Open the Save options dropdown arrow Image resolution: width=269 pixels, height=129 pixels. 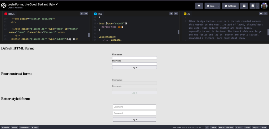219,6
